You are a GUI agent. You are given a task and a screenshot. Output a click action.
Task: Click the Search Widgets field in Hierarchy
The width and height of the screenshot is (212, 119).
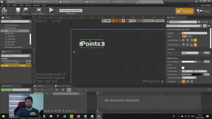[16, 56]
